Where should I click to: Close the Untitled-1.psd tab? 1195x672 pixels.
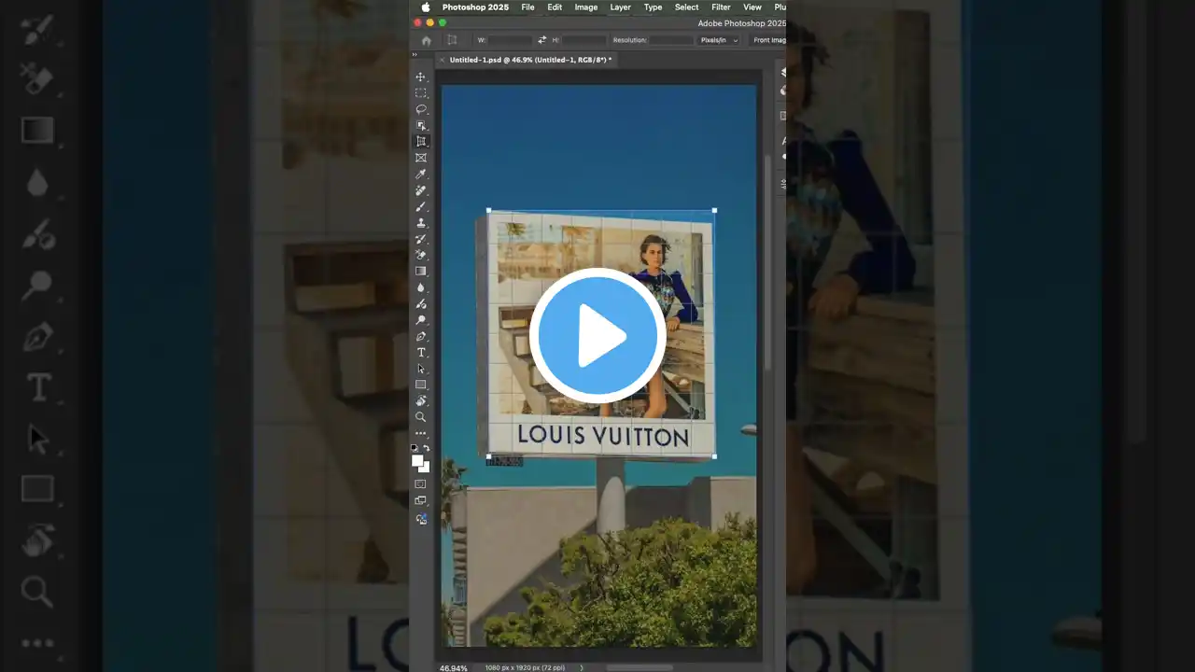point(443,60)
